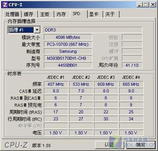Click the empty SPD扩展 field
Image resolution: width=158 pixels, height=151 pixels.
[132, 58]
